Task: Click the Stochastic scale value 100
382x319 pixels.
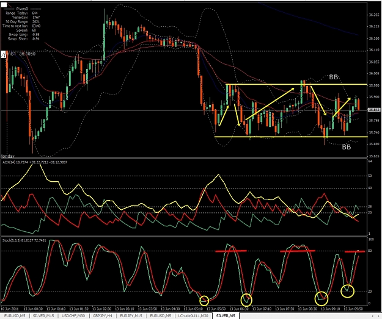Action: (x=371, y=240)
